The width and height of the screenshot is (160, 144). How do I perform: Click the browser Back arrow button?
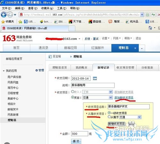(4, 15)
